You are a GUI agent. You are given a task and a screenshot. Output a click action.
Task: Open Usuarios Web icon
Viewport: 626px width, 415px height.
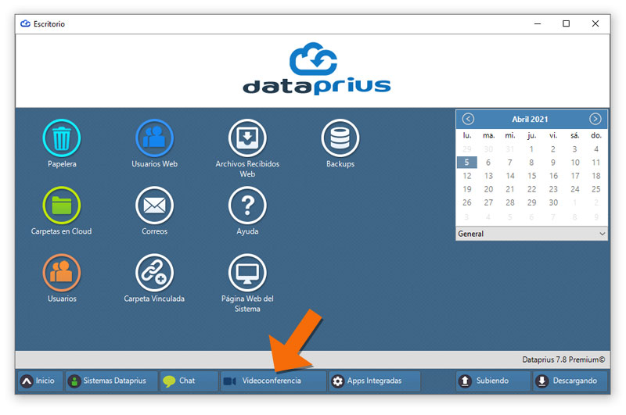(x=154, y=138)
